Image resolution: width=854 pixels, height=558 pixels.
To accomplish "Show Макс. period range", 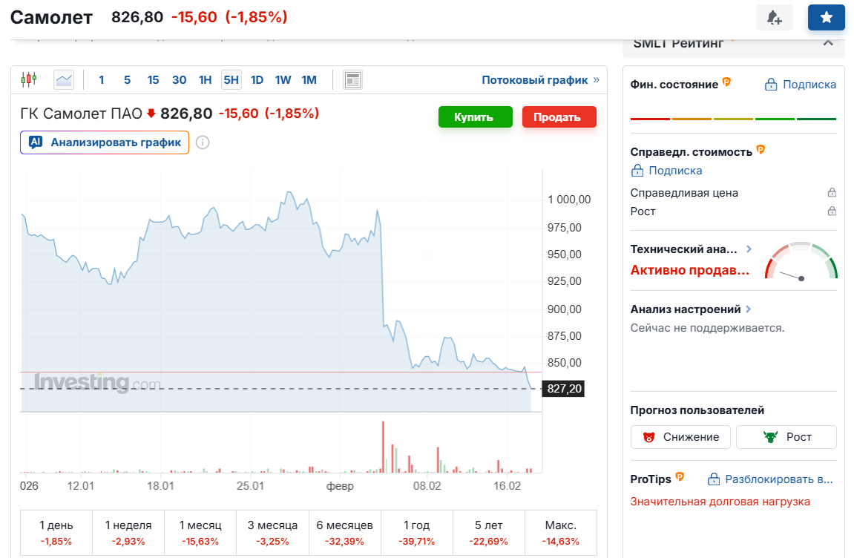I will pos(561,532).
